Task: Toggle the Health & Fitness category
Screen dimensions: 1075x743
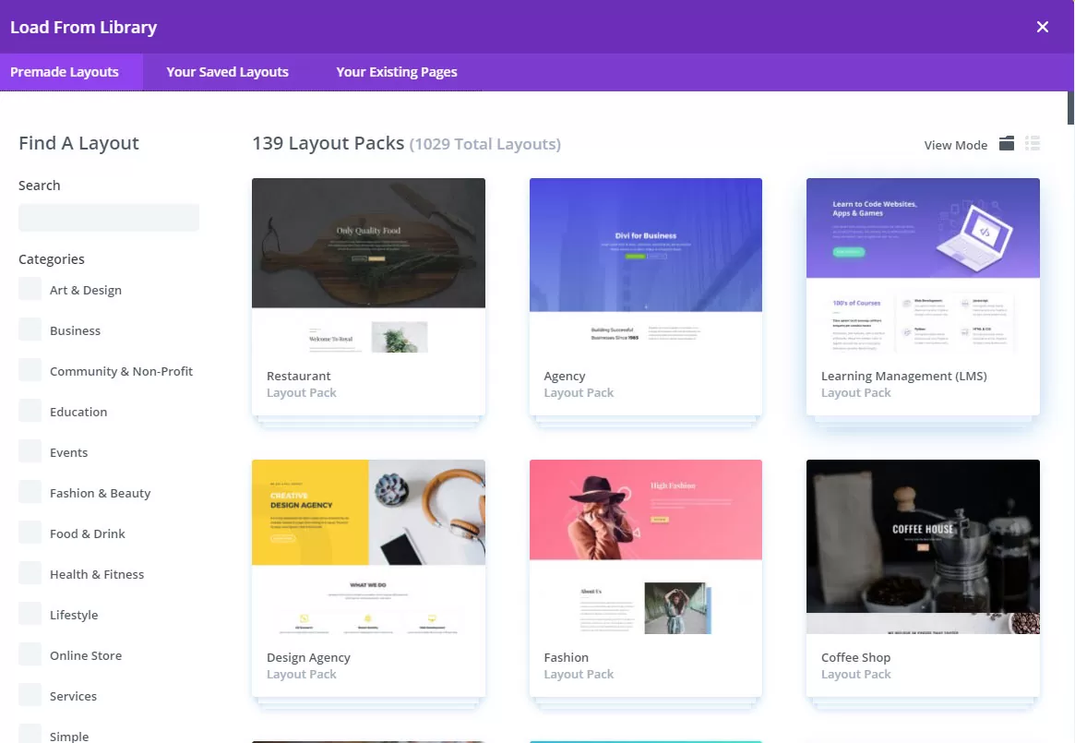Action: 29,573
